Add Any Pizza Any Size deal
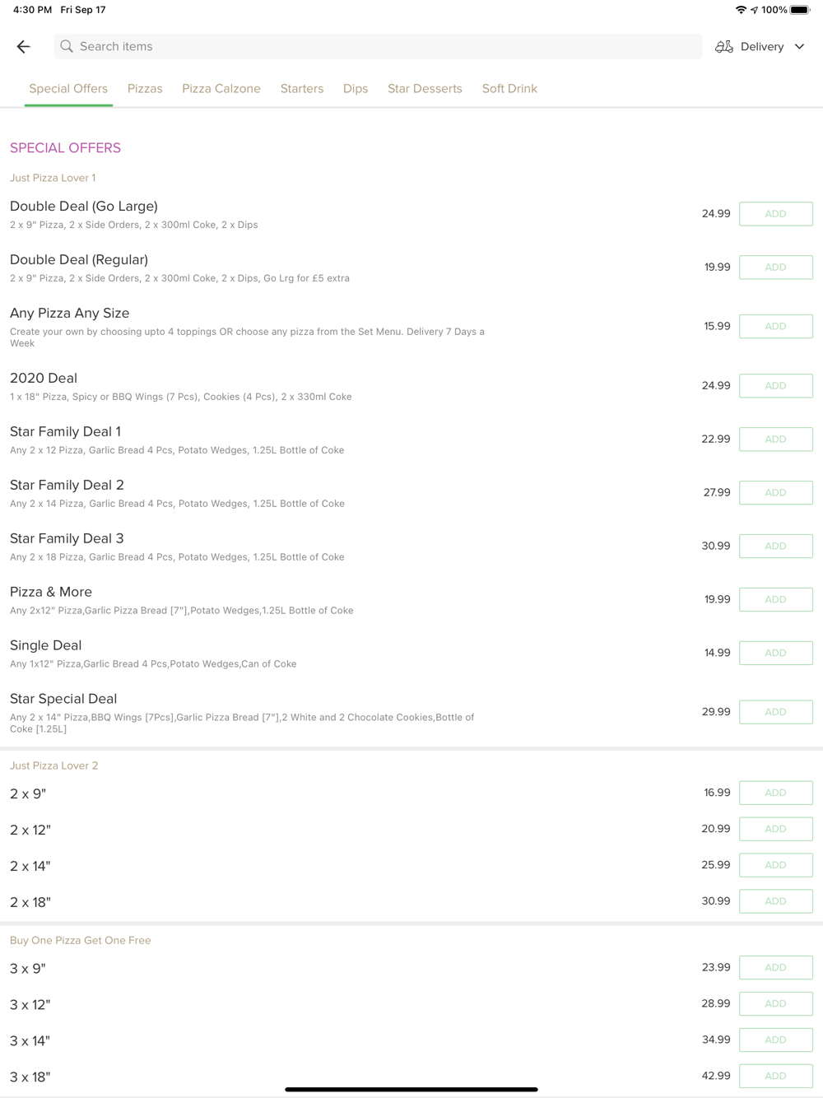Image resolution: width=823 pixels, height=1098 pixels. tap(776, 327)
